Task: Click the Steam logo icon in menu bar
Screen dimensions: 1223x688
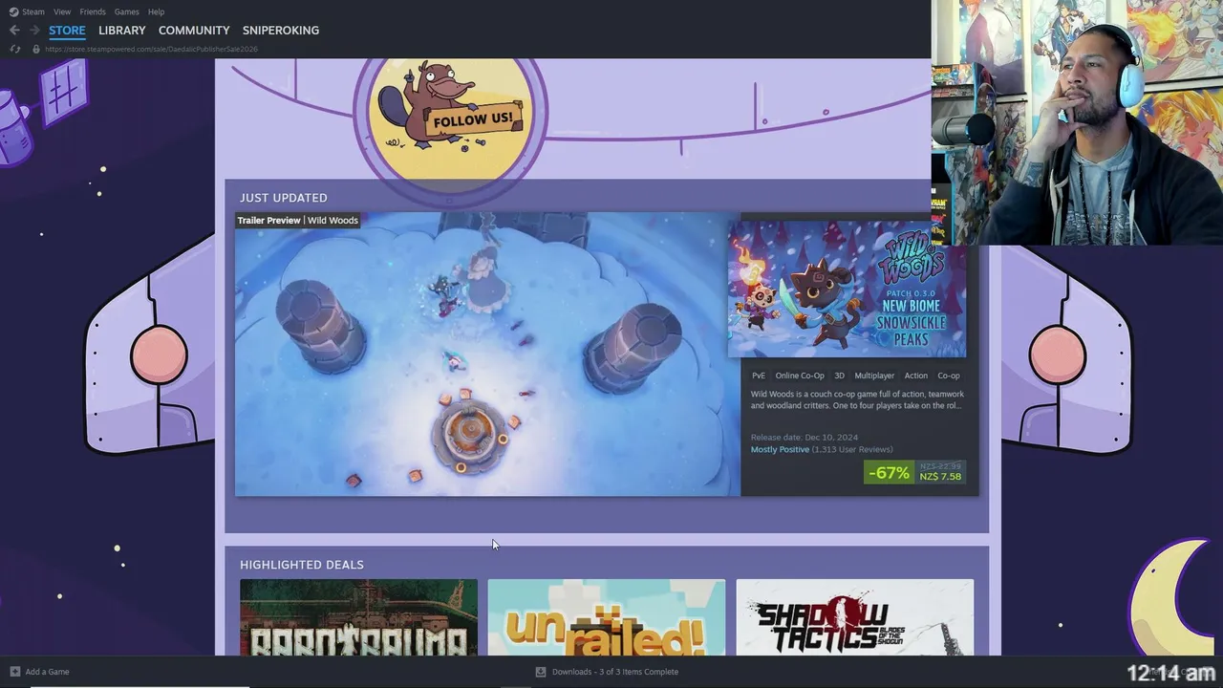Action: pyautogui.click(x=13, y=11)
